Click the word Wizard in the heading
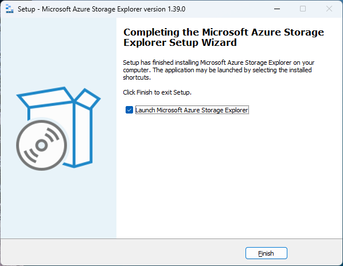This screenshot has height=266, width=343. 219,42
